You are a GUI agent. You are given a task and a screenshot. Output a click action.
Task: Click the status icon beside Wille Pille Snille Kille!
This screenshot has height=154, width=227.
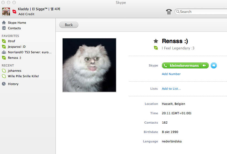click(x=4, y=76)
